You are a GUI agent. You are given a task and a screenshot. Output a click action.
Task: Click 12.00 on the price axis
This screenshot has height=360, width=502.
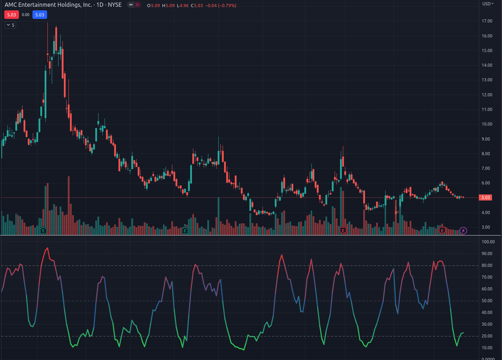487,95
